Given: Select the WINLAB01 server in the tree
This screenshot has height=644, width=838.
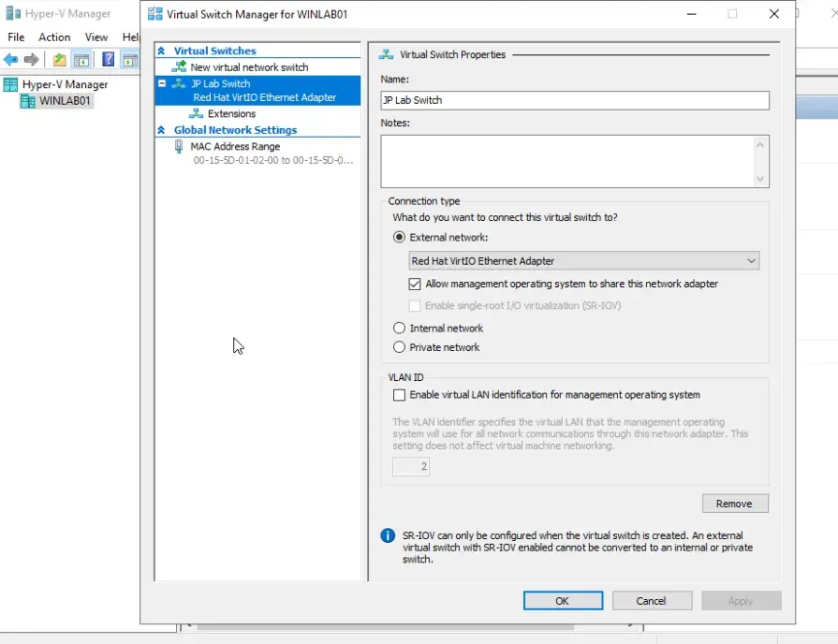Looking at the screenshot, I should pyautogui.click(x=57, y=101).
